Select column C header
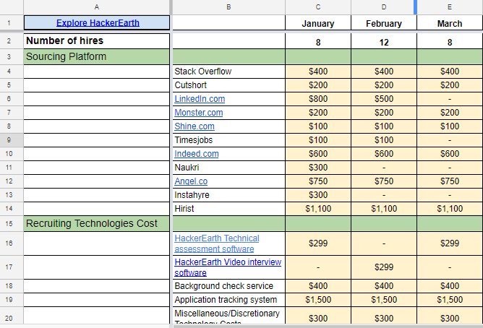Screen dimensions: 483x328 tap(318, 7)
